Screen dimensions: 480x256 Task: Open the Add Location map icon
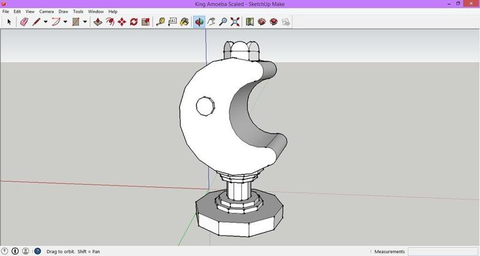pos(250,22)
